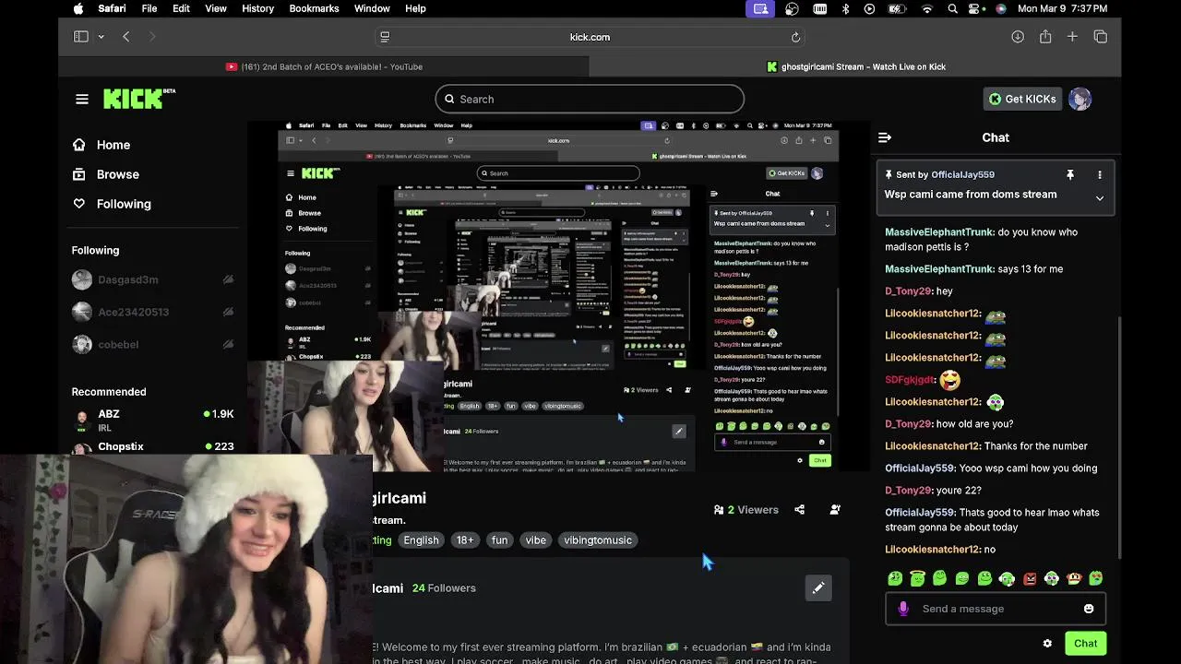Open Safari downloads icon

1018,37
